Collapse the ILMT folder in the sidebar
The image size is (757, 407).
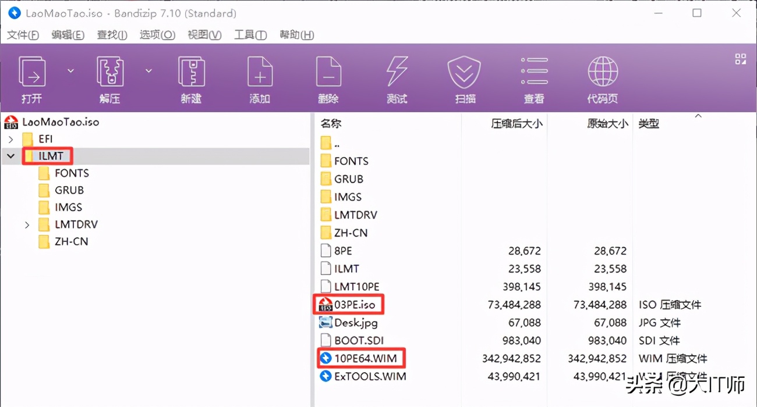click(x=10, y=156)
